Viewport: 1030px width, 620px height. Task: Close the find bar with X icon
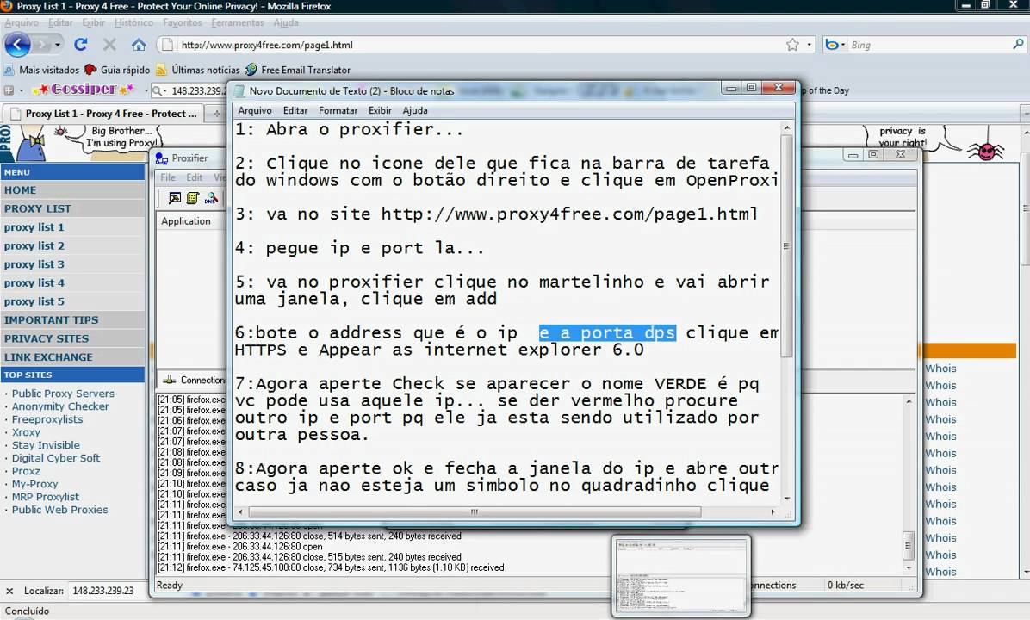[9, 591]
